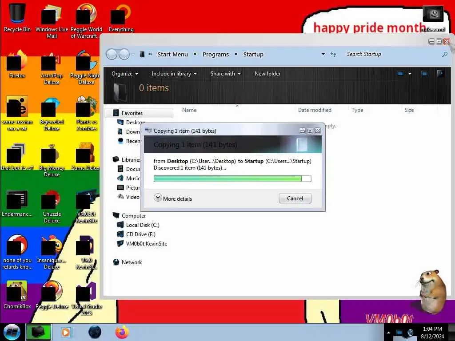Show hidden tray icons arrow

pos(388,333)
